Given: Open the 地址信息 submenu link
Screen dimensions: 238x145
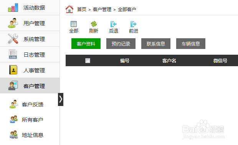Looking at the screenshot, I should [x=33, y=135].
